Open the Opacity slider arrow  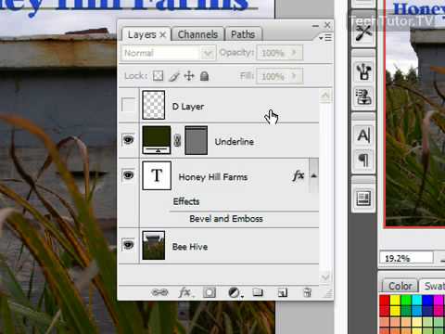tap(294, 53)
